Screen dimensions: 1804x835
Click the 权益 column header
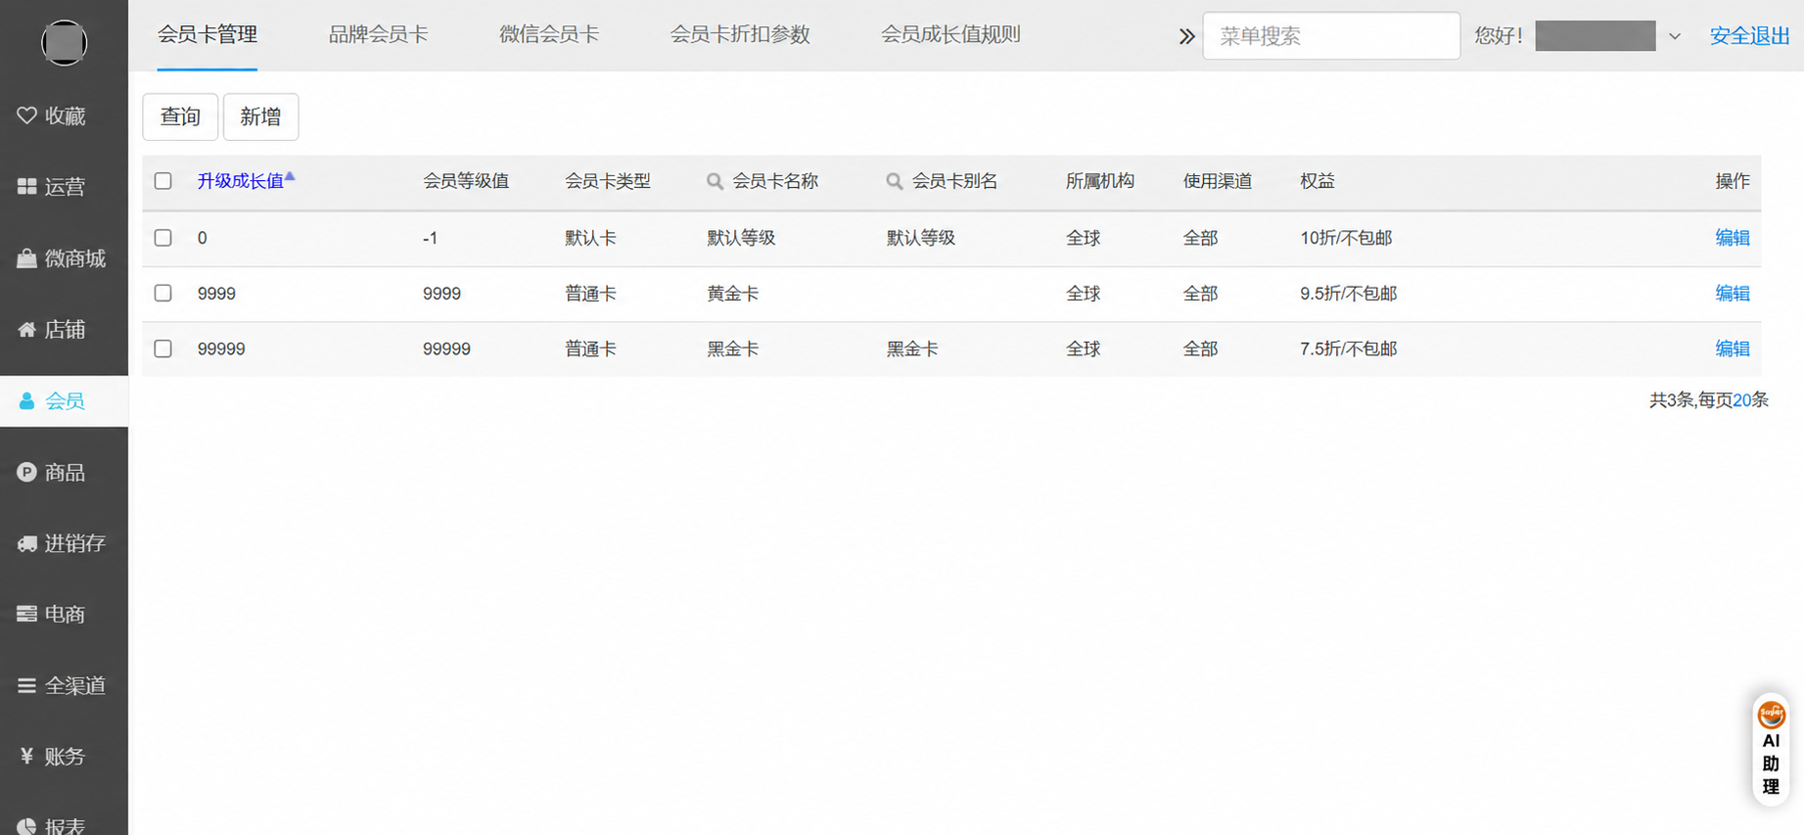coord(1318,181)
